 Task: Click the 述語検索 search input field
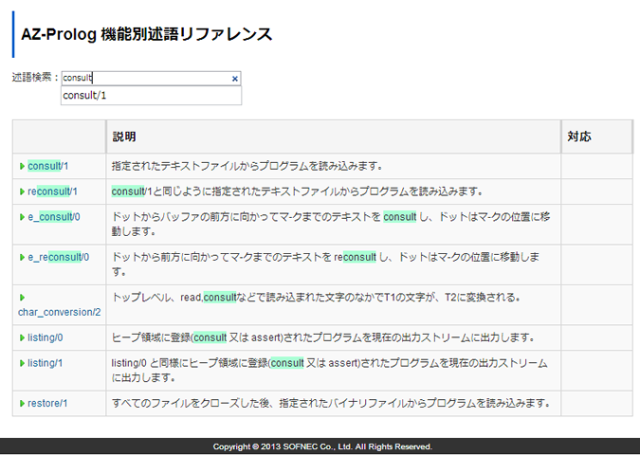151,79
